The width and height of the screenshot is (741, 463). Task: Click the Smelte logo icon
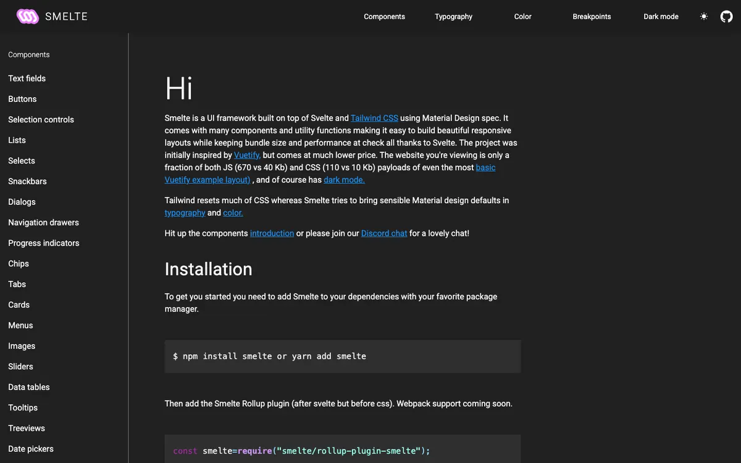(x=28, y=17)
